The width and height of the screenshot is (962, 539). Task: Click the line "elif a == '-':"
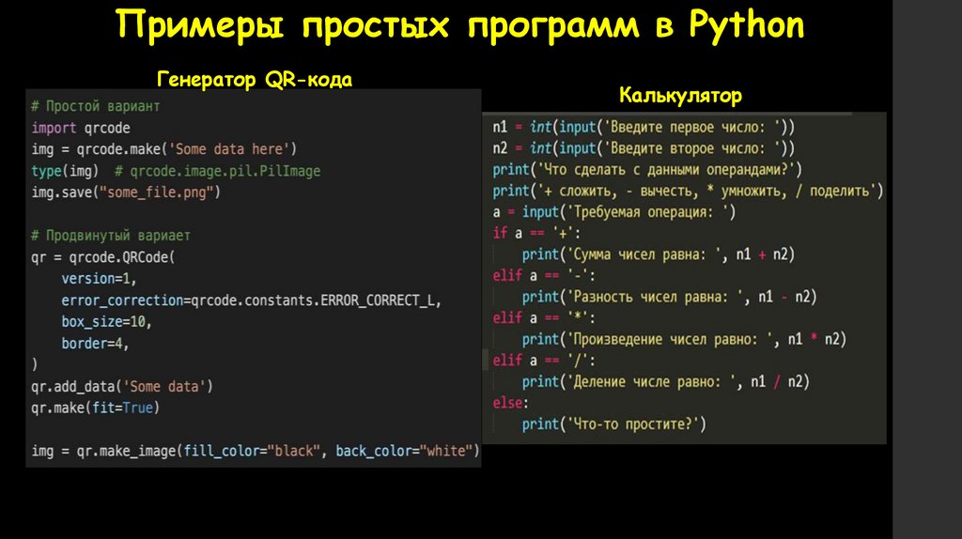pyautogui.click(x=544, y=276)
